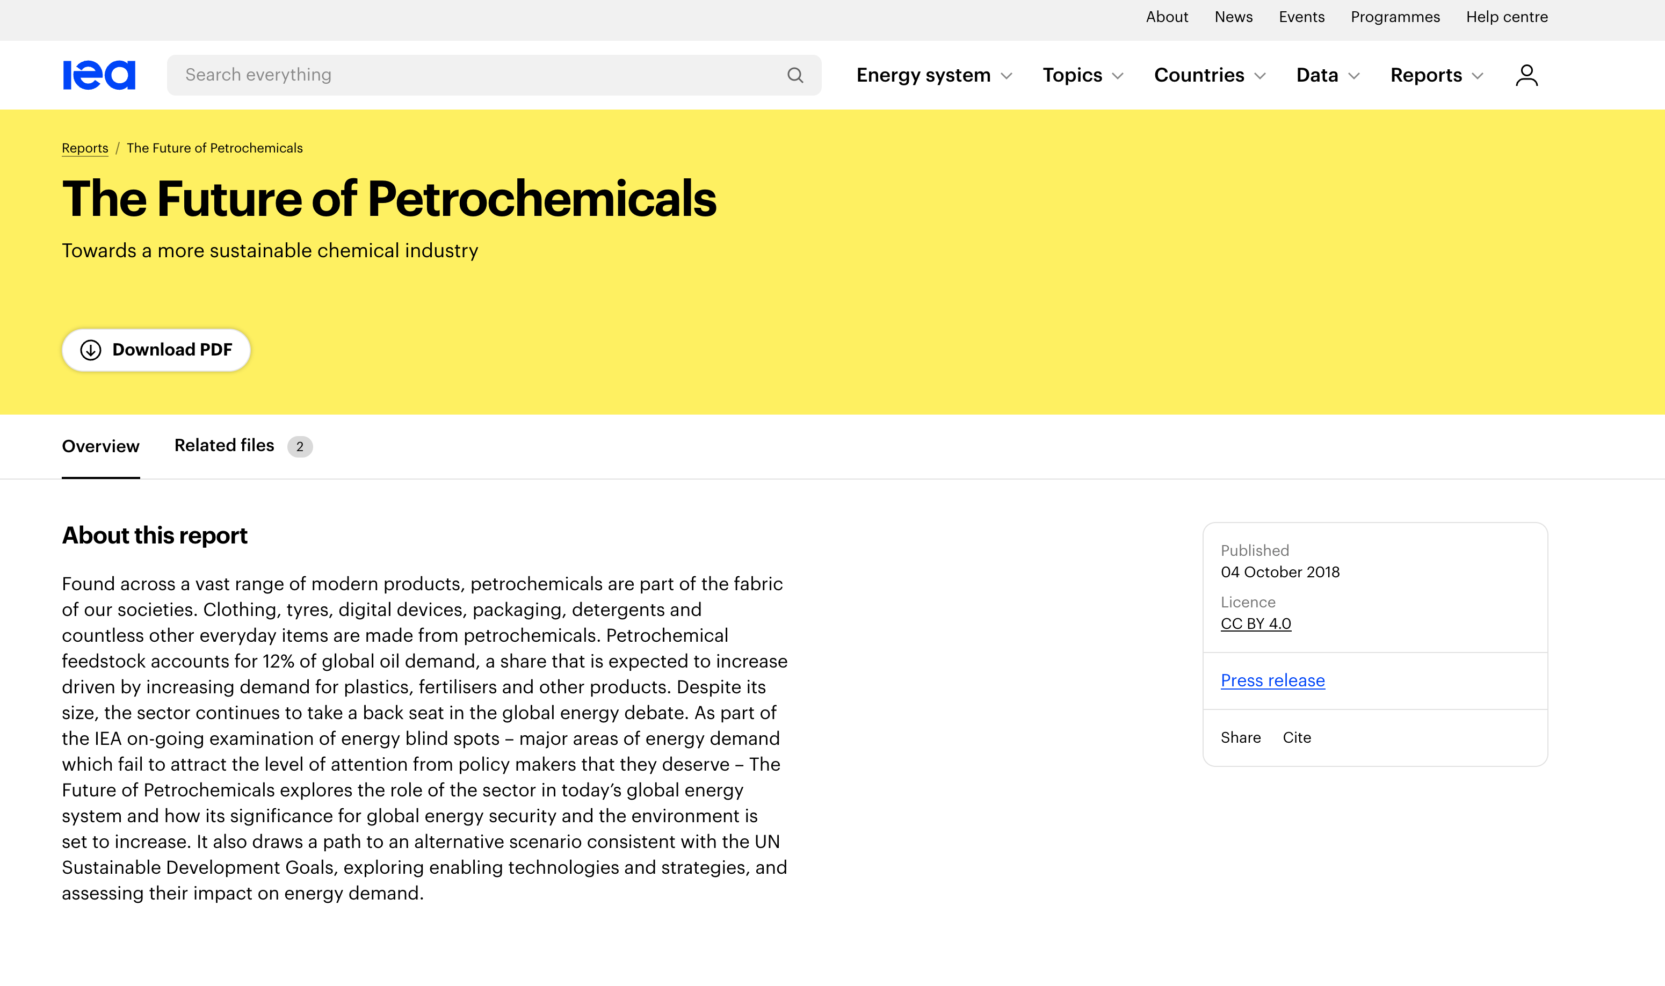Click the search magnifier icon
Viewport: 1665px width, 986px height.
point(795,75)
